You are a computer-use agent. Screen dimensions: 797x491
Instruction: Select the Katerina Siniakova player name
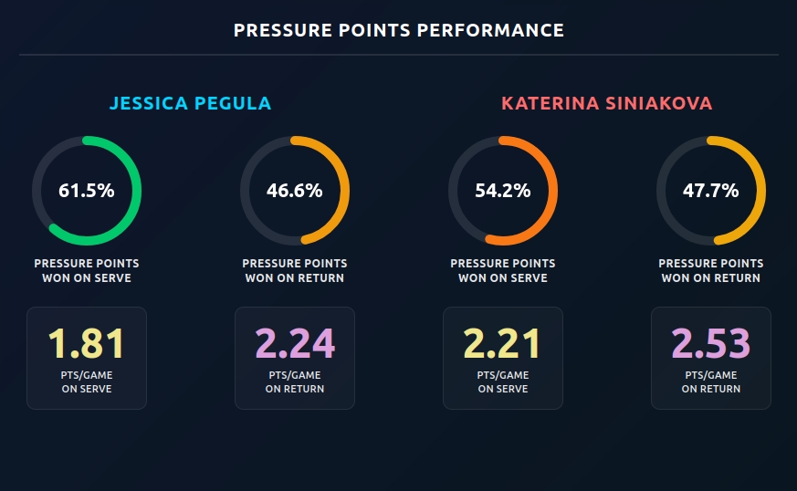606,103
